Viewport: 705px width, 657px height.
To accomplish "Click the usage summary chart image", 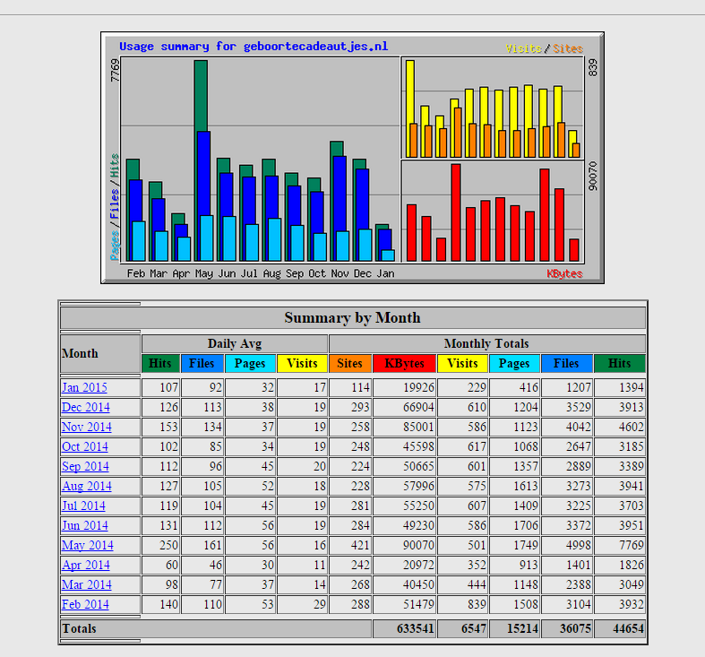I will 353,158.
